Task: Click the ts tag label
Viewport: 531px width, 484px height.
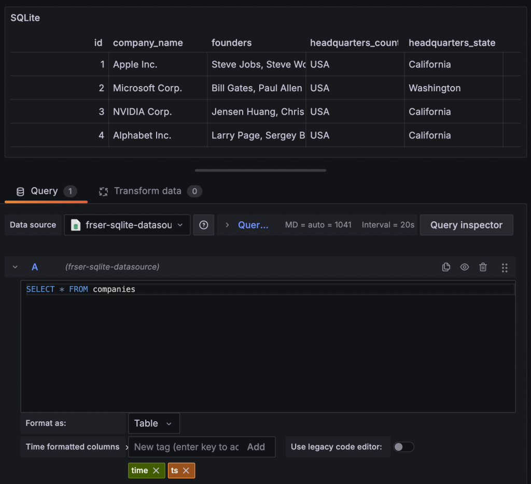Action: (174, 471)
